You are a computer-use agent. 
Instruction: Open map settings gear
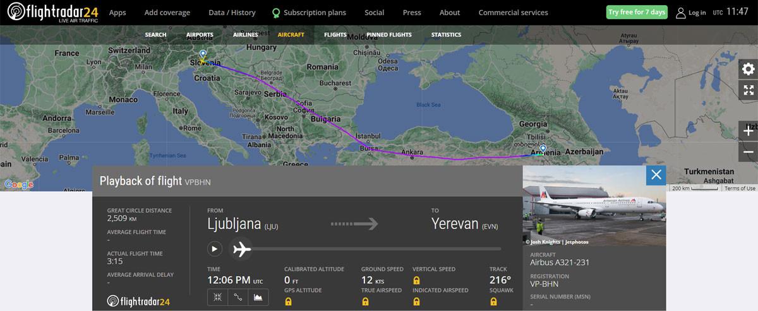748,69
